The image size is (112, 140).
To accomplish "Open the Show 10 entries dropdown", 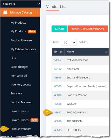I will tap(69, 42).
